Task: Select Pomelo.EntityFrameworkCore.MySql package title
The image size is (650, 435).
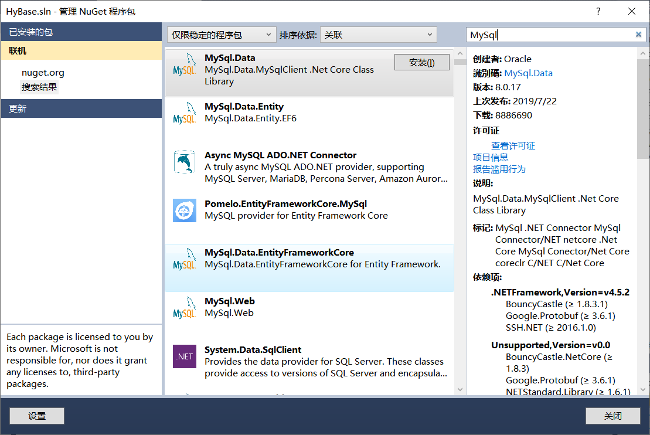Action: tap(285, 204)
